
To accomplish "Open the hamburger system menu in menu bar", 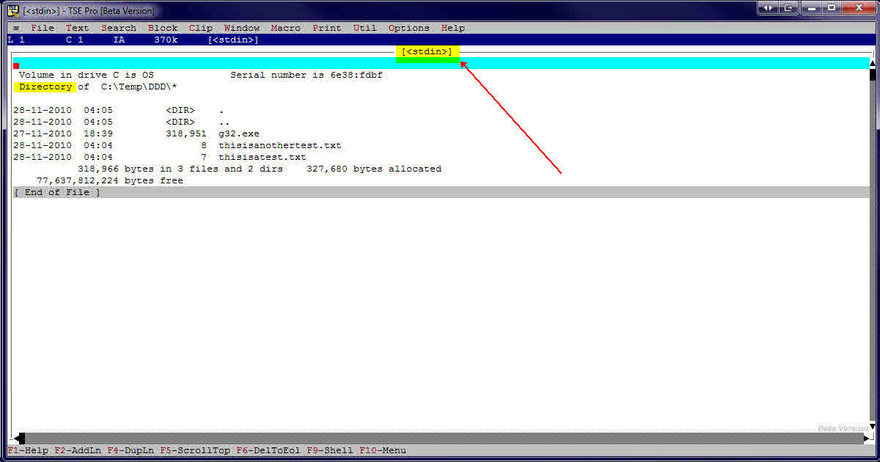I will click(16, 28).
